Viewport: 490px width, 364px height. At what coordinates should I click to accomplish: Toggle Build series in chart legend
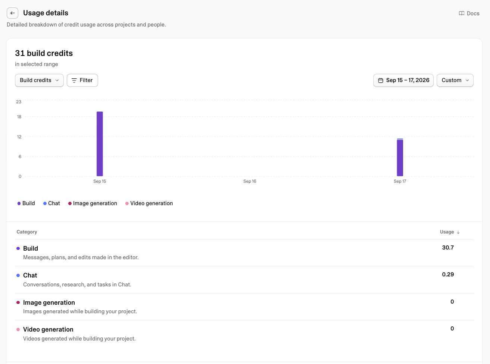point(26,203)
